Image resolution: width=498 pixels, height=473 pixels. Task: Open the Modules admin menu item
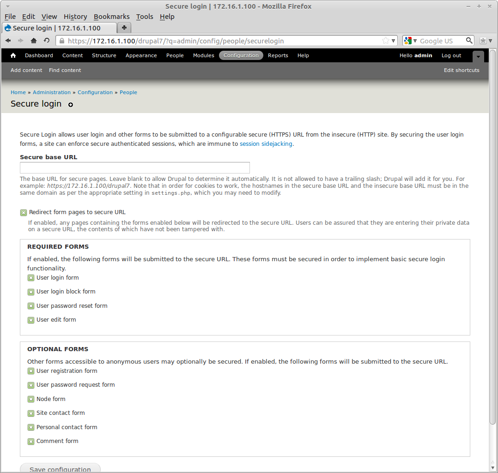[x=204, y=55]
